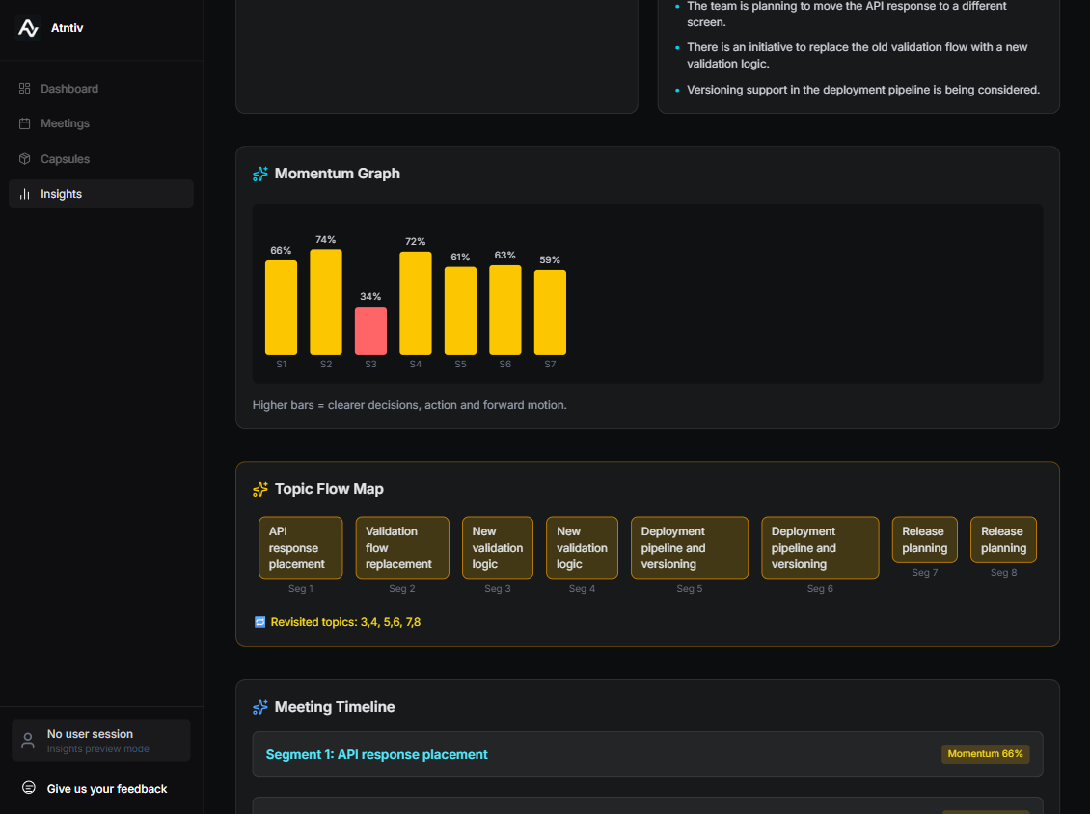Screen dimensions: 1090x814
Task: Click the feedback smiley icon
Action: (x=28, y=788)
